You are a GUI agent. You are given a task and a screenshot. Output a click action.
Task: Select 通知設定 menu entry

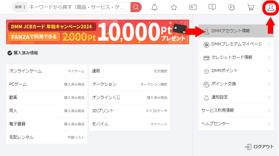[x=236, y=97]
